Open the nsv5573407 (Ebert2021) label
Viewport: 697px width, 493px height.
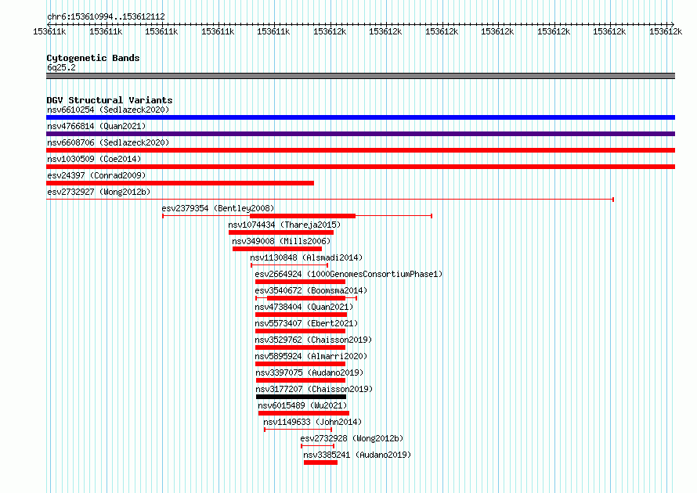pos(306,323)
